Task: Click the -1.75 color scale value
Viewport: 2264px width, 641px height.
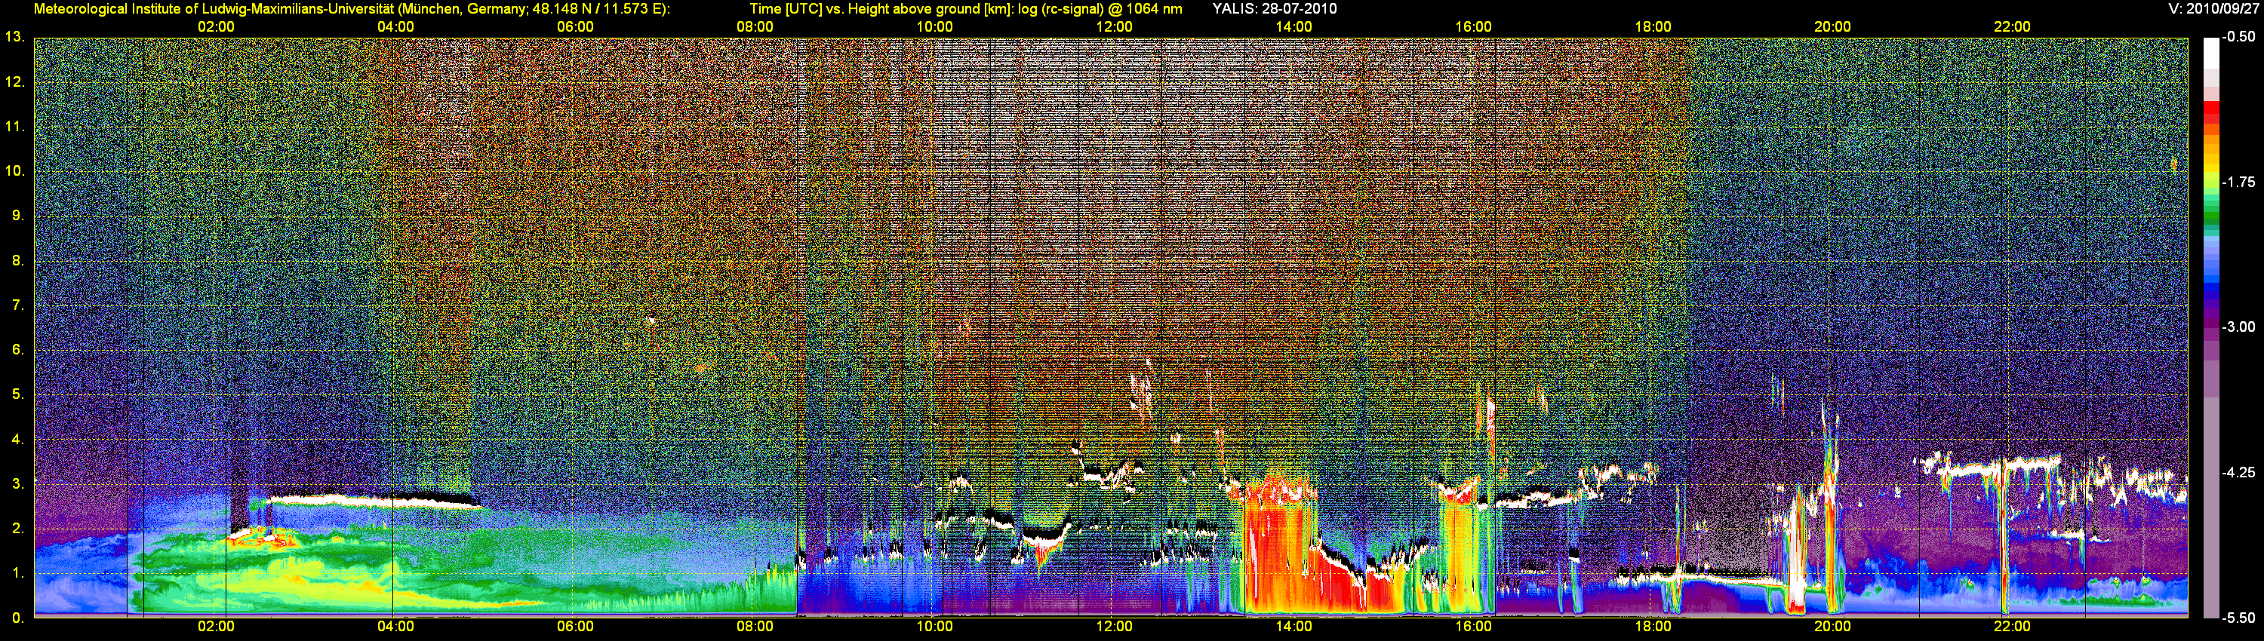Action: [x=2239, y=182]
